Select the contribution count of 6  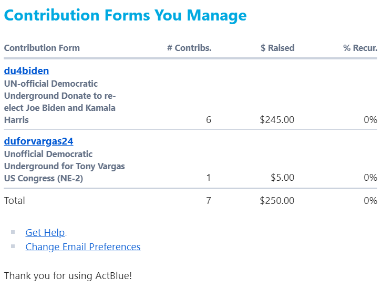tap(209, 120)
